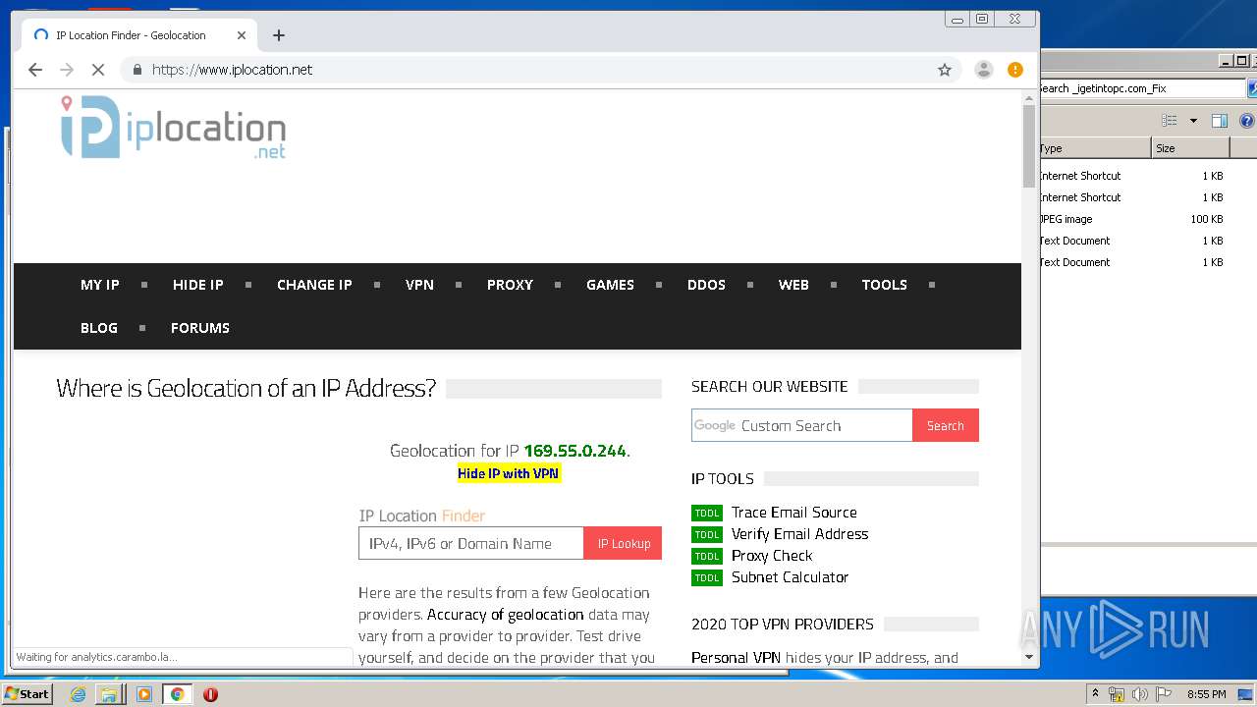
Task: Change view icon in Explorer window
Action: (1169, 121)
